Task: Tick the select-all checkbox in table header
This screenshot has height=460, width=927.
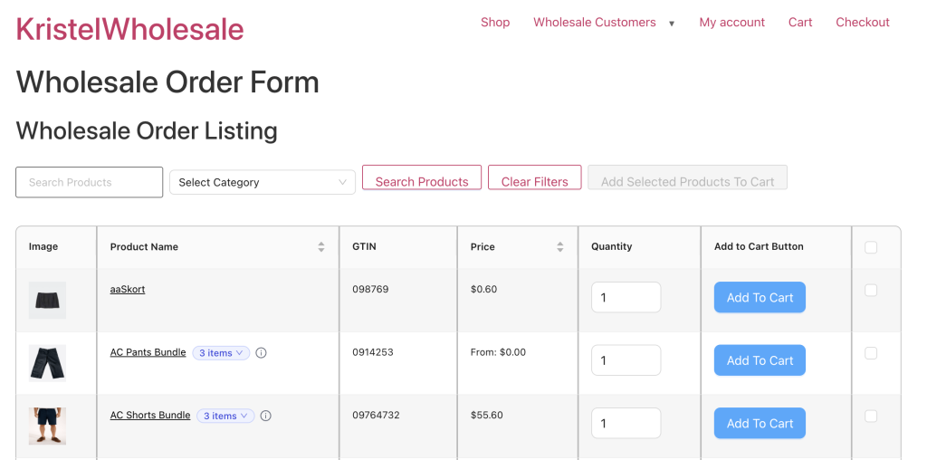Action: point(871,247)
